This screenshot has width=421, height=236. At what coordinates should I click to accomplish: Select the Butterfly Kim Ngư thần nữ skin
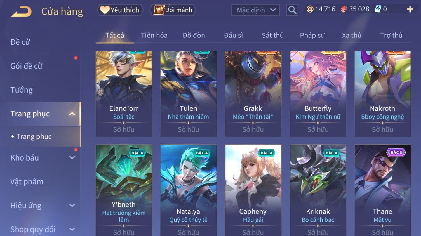click(318, 94)
